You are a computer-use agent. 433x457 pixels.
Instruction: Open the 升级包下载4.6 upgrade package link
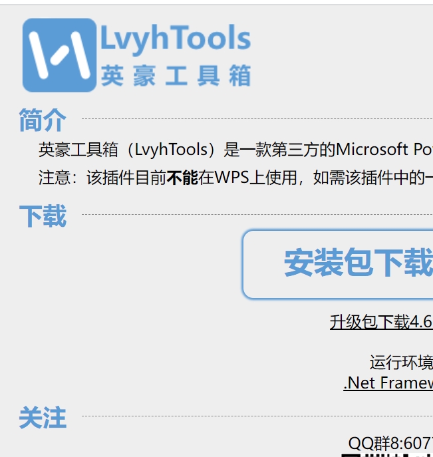click(381, 322)
